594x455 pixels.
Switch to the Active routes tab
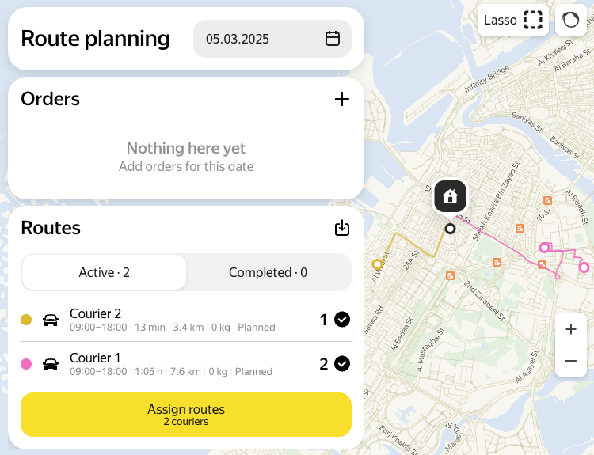point(104,272)
